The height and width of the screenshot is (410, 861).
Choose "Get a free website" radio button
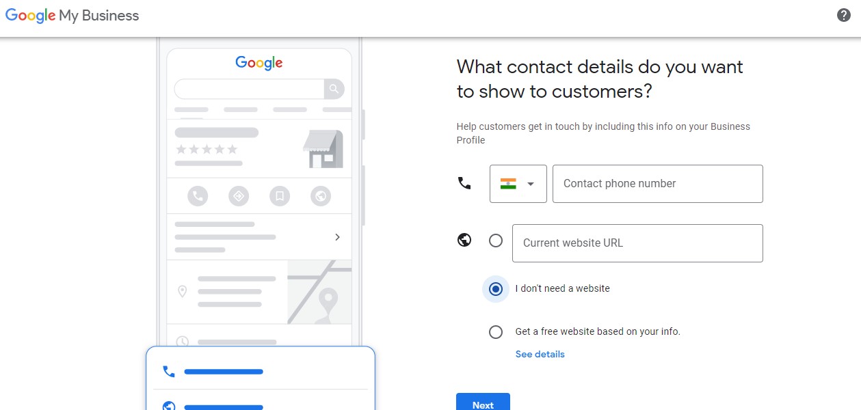(496, 332)
